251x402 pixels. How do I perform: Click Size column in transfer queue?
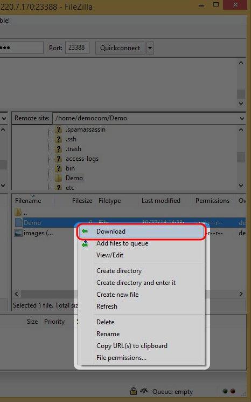click(32, 322)
